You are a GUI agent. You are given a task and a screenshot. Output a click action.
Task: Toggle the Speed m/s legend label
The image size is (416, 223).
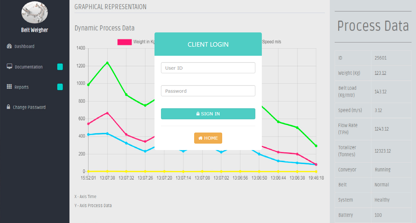(x=272, y=42)
